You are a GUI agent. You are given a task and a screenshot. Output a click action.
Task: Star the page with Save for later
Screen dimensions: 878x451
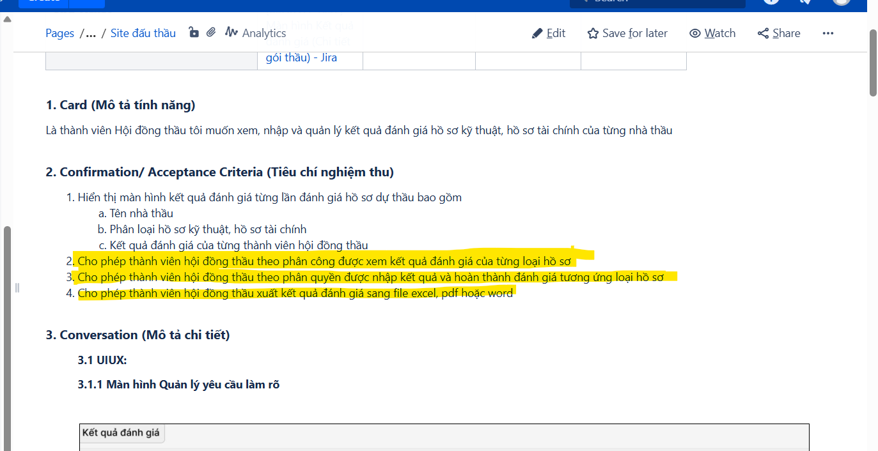(627, 33)
